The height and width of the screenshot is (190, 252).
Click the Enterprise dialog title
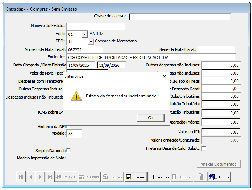[74, 76]
